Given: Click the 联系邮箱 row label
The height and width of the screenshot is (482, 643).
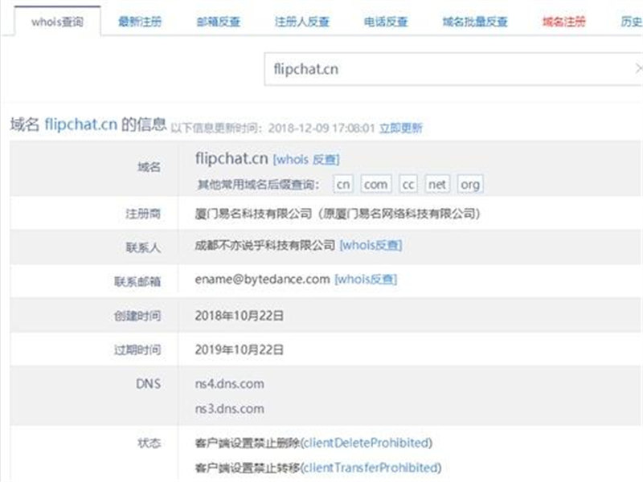Looking at the screenshot, I should 137,282.
